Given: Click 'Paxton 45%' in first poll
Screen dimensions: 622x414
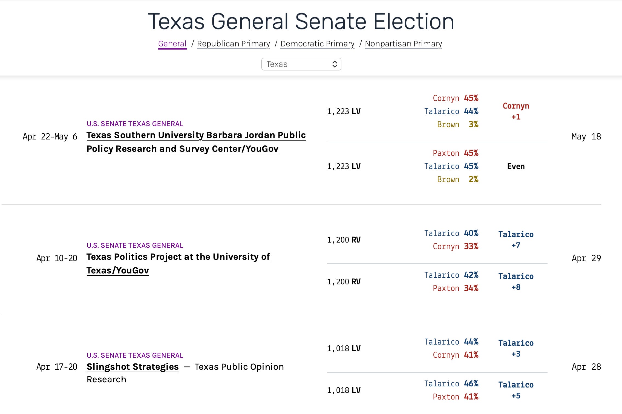Looking at the screenshot, I should 456,153.
